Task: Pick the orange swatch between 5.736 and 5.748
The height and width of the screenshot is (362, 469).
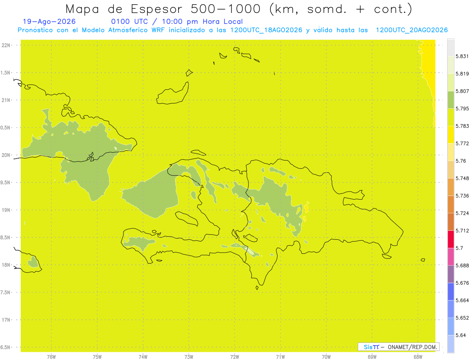Action: coord(451,187)
